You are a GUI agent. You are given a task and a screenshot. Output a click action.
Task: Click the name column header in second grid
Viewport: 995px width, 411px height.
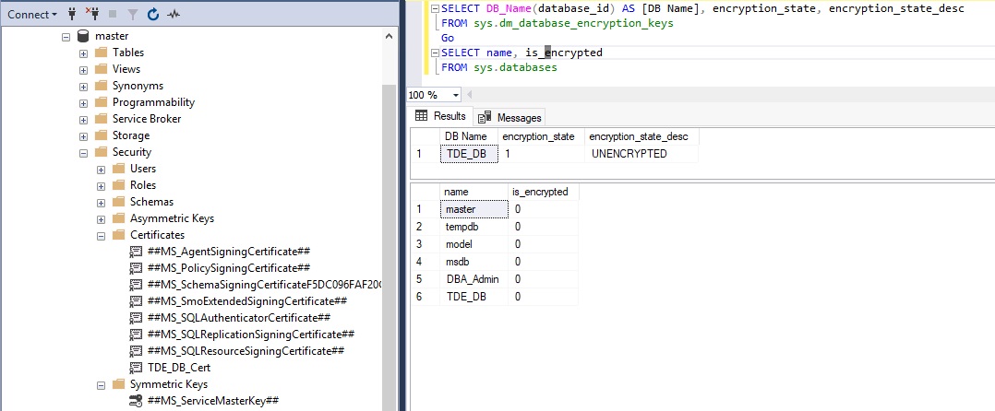(474, 192)
